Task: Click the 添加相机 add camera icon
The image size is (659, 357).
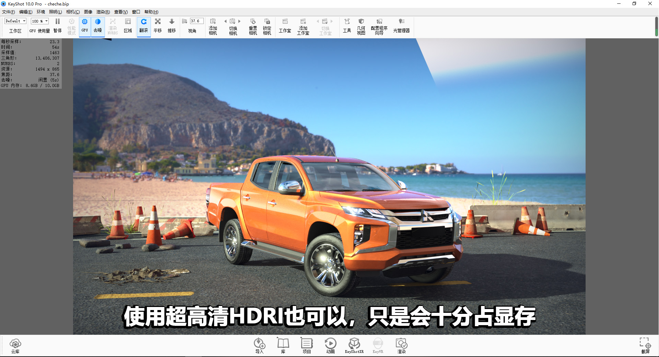Action: pos(213,26)
